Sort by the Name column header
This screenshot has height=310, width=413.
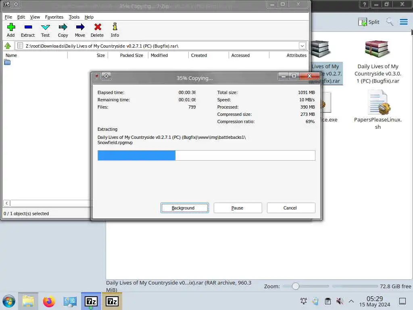35,55
